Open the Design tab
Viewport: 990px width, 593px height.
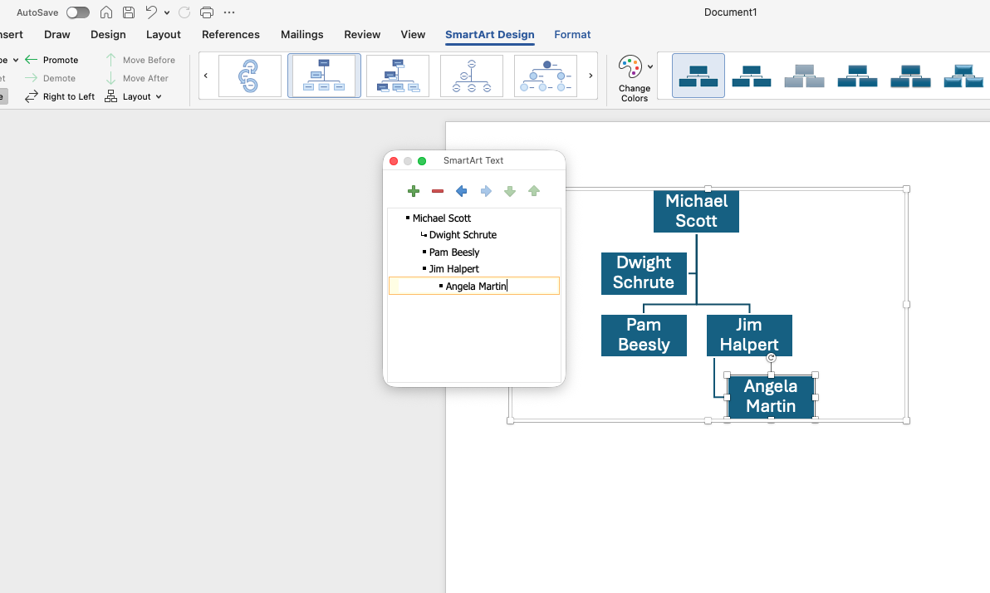pyautogui.click(x=108, y=34)
